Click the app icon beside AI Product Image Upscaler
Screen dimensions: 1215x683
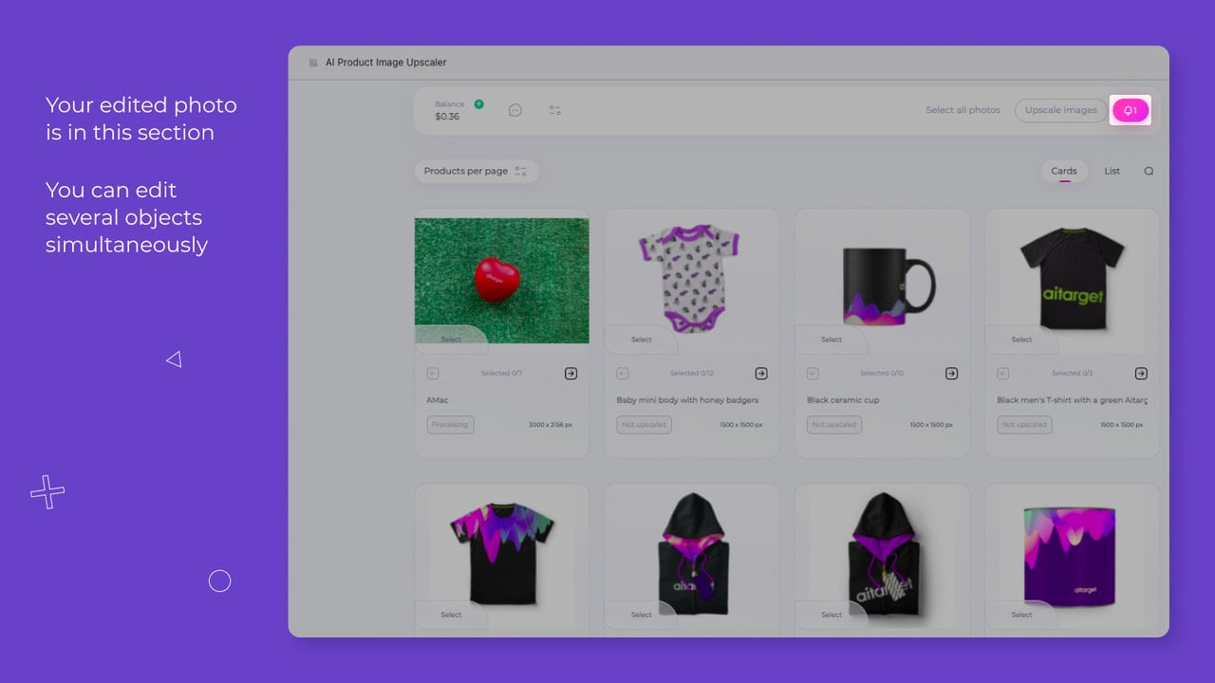click(313, 63)
